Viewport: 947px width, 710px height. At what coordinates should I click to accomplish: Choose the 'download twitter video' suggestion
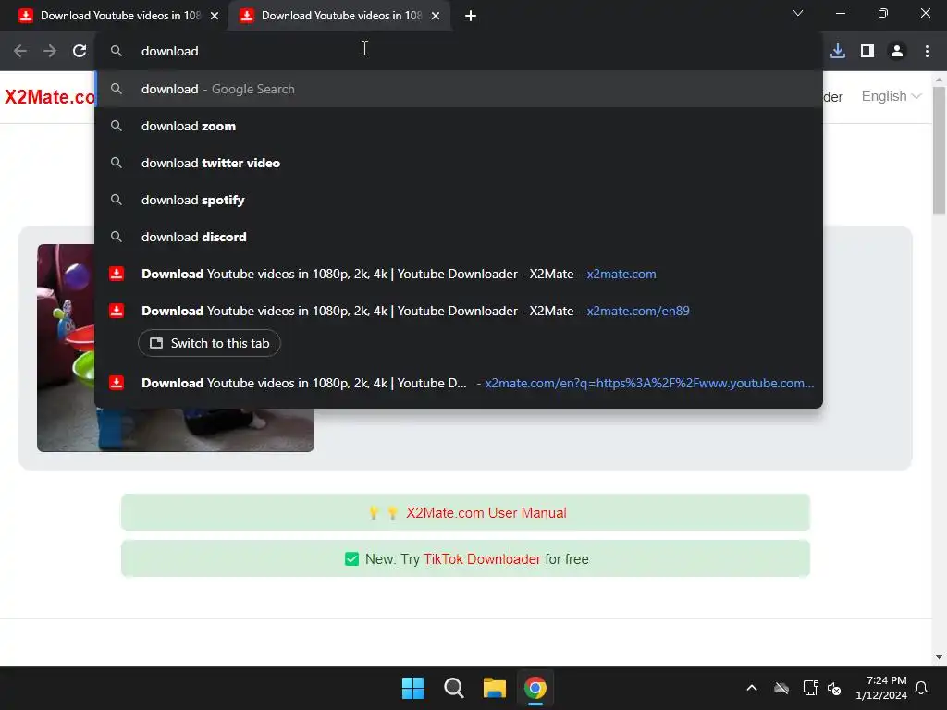click(x=459, y=163)
